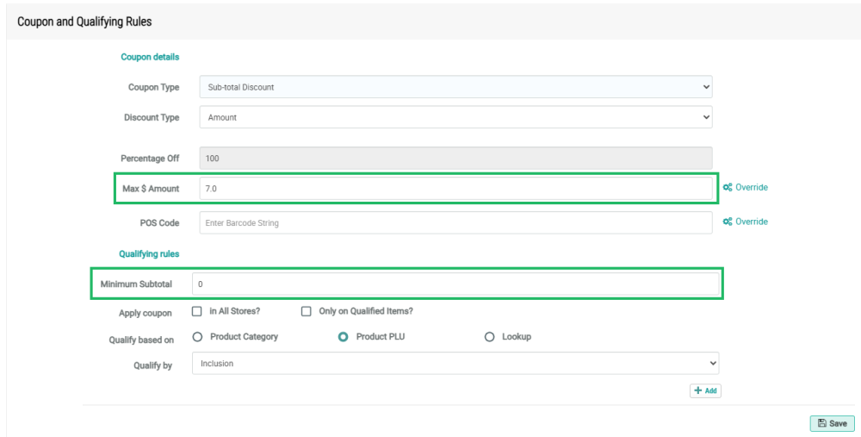This screenshot has width=861, height=437.
Task: Choose the Product PLU radio option
Action: click(344, 337)
